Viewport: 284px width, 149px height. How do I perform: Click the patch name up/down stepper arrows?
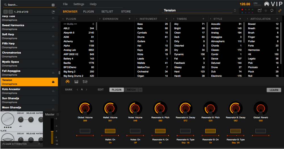235,10
